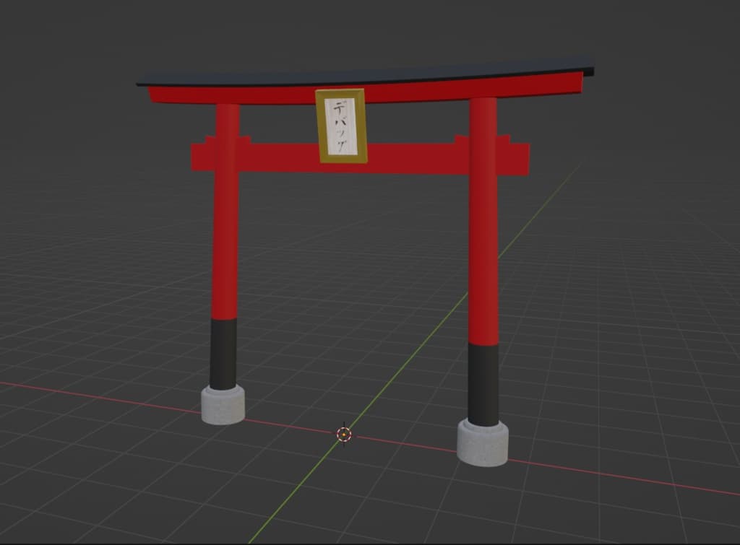Click the デバッグ sign plaque

342,126
